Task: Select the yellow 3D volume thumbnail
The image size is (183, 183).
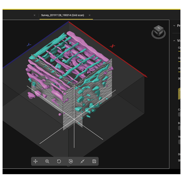Action: pos(179,94)
